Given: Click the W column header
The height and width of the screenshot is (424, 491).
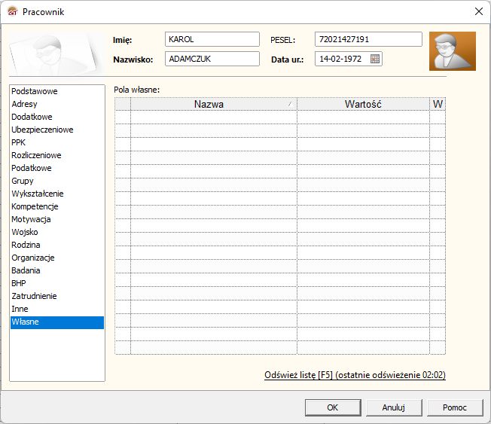Looking at the screenshot, I should (438, 104).
